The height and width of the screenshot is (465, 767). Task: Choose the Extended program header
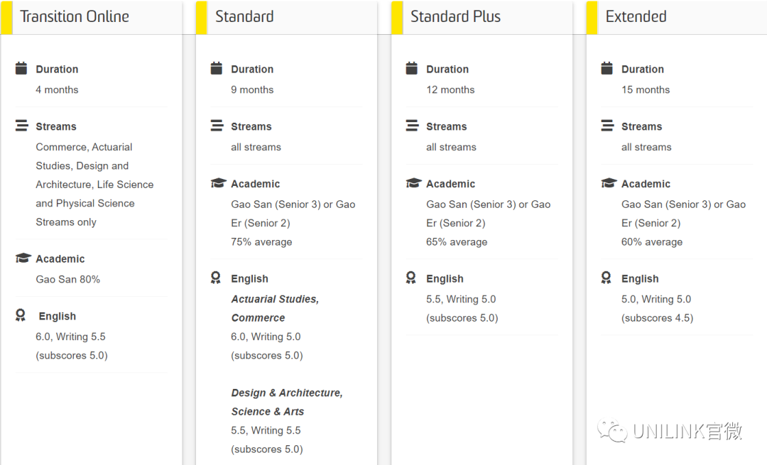[636, 16]
